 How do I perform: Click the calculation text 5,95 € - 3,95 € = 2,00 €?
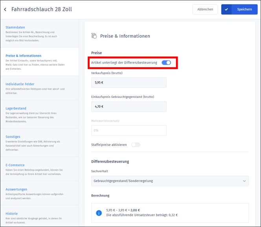click(123, 210)
